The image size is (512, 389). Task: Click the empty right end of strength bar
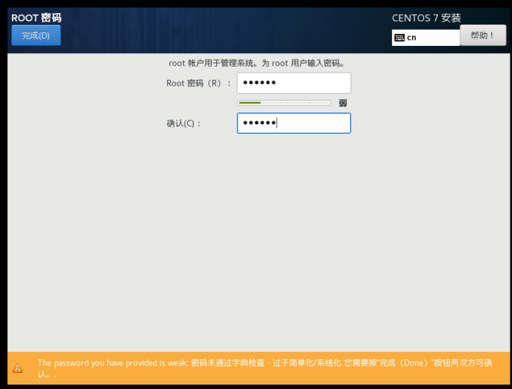(320, 103)
